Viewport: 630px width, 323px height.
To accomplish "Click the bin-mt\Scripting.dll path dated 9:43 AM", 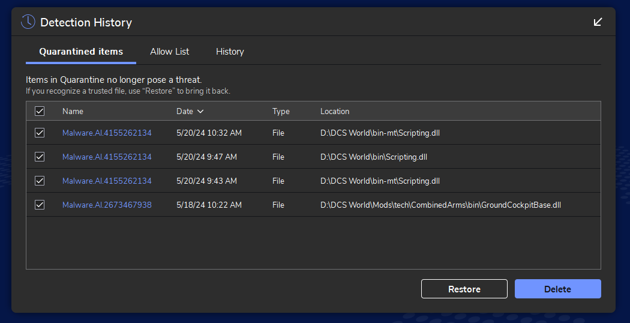I will (x=380, y=181).
